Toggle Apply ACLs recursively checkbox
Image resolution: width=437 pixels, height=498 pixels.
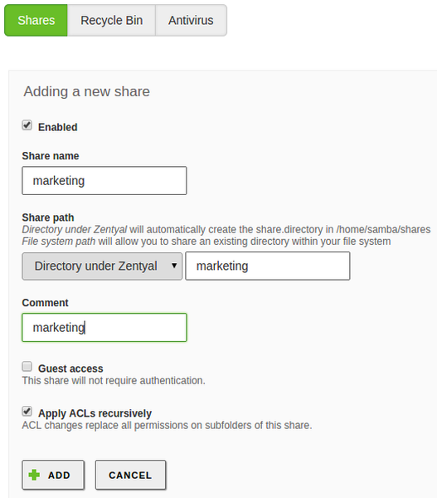click(27, 412)
